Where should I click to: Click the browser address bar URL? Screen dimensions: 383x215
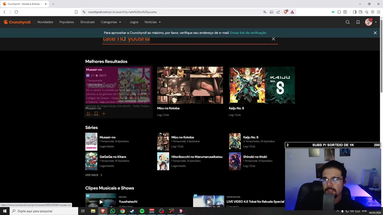point(122,12)
